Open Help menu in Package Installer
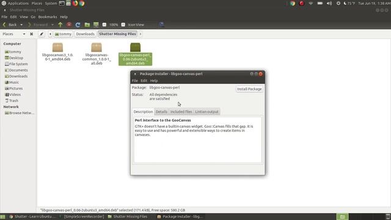The image size is (391, 220). 154,81
